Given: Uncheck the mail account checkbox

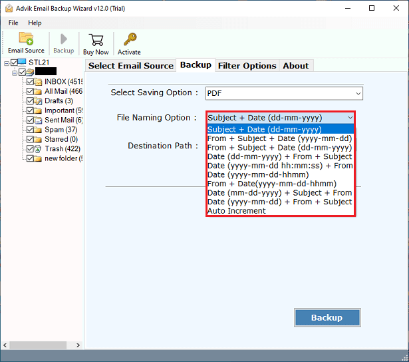Looking at the screenshot, I should (22, 72).
